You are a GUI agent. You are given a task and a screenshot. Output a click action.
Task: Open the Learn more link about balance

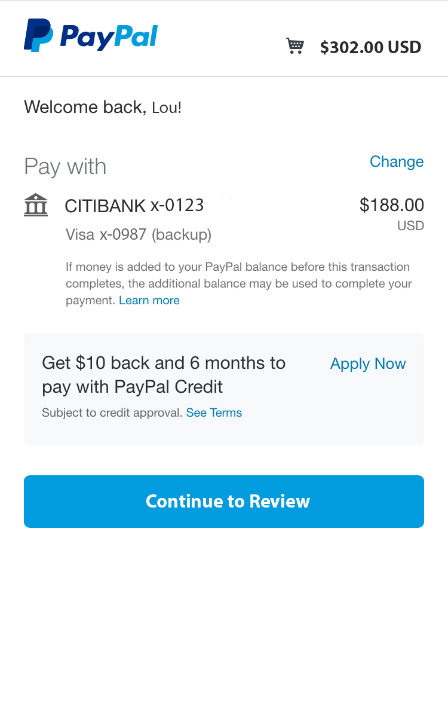click(149, 300)
